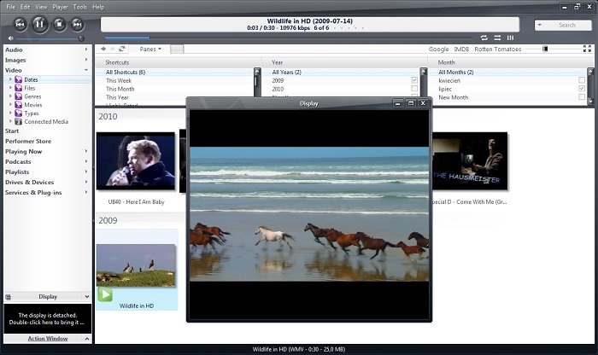Pause playback with the pause button
The width and height of the screenshot is (598, 355).
(39, 24)
